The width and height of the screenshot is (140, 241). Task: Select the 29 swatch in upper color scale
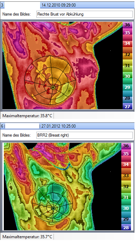[128, 87]
